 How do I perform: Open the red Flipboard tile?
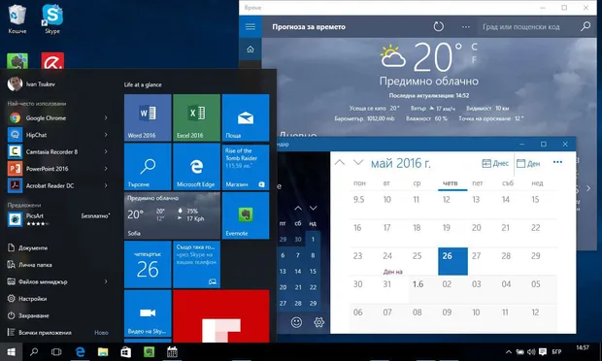[221, 316]
